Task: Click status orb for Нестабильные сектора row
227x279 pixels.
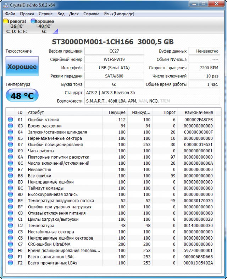Action: [10, 231]
